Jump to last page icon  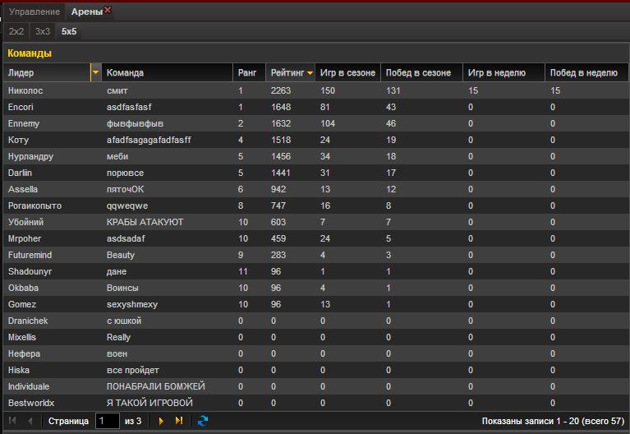[179, 421]
